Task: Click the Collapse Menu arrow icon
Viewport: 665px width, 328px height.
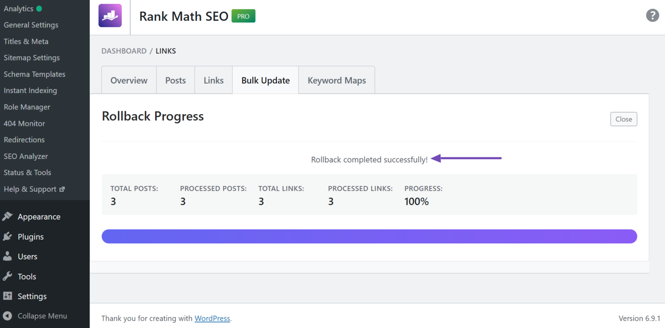Action: (x=8, y=316)
